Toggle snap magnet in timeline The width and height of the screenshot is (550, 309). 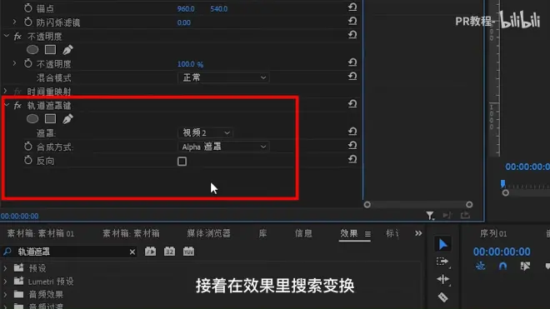pos(502,267)
